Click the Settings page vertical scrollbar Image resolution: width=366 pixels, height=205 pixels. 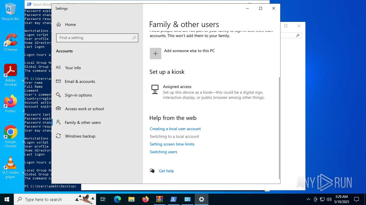click(279, 128)
